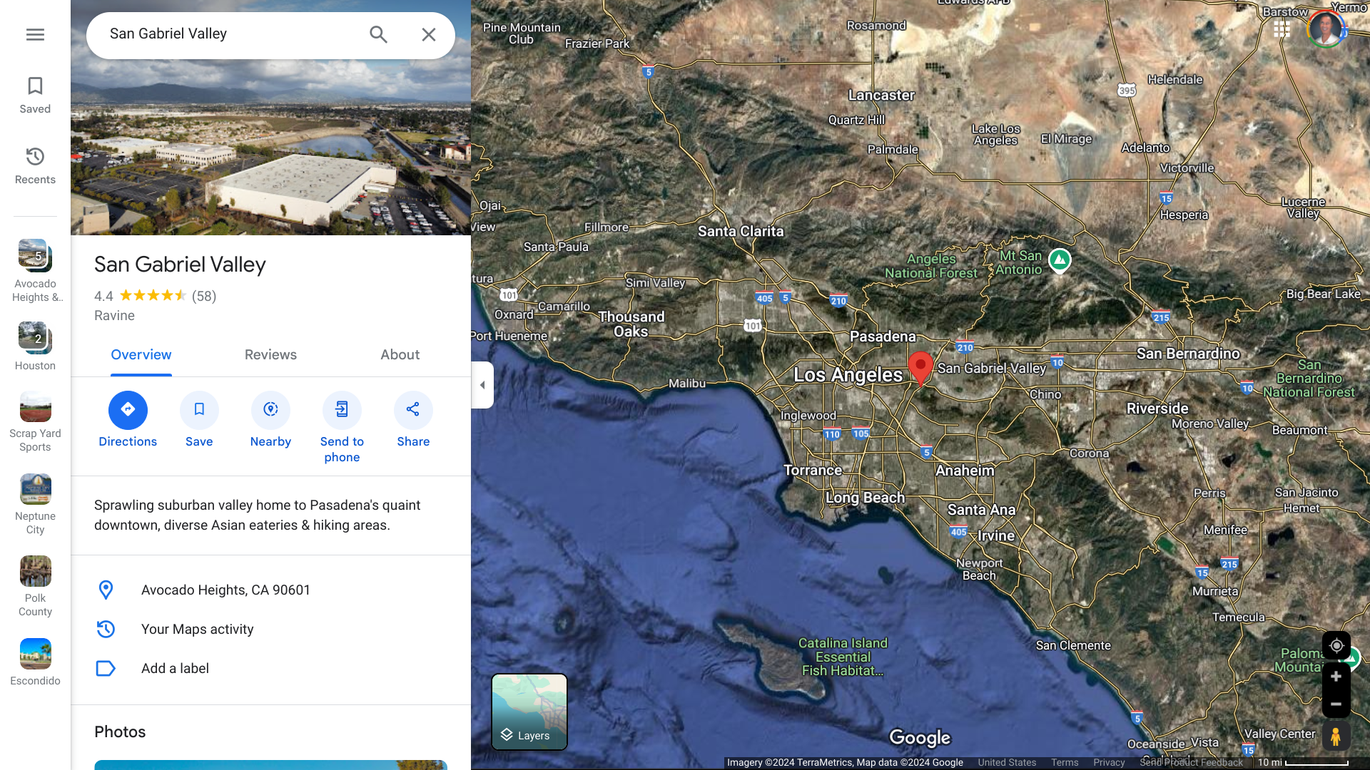This screenshot has width=1370, height=770.
Task: Switch to the Reviews tab
Action: [x=270, y=354]
